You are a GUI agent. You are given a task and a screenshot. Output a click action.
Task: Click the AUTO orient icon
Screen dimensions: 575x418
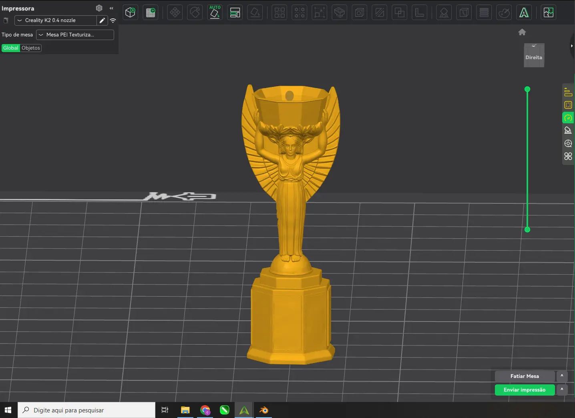point(215,12)
